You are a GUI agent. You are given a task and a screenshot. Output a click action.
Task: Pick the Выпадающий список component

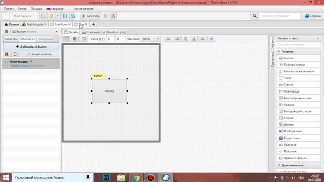tap(299, 111)
